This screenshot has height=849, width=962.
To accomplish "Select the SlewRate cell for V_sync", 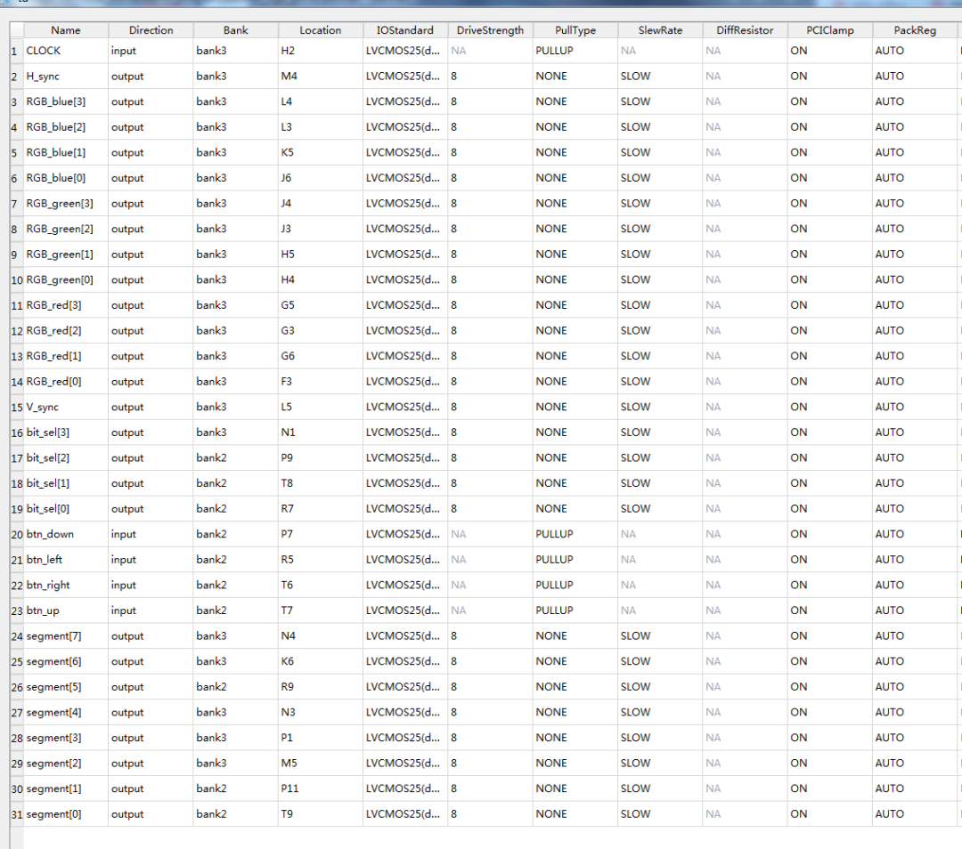I will tap(659, 407).
